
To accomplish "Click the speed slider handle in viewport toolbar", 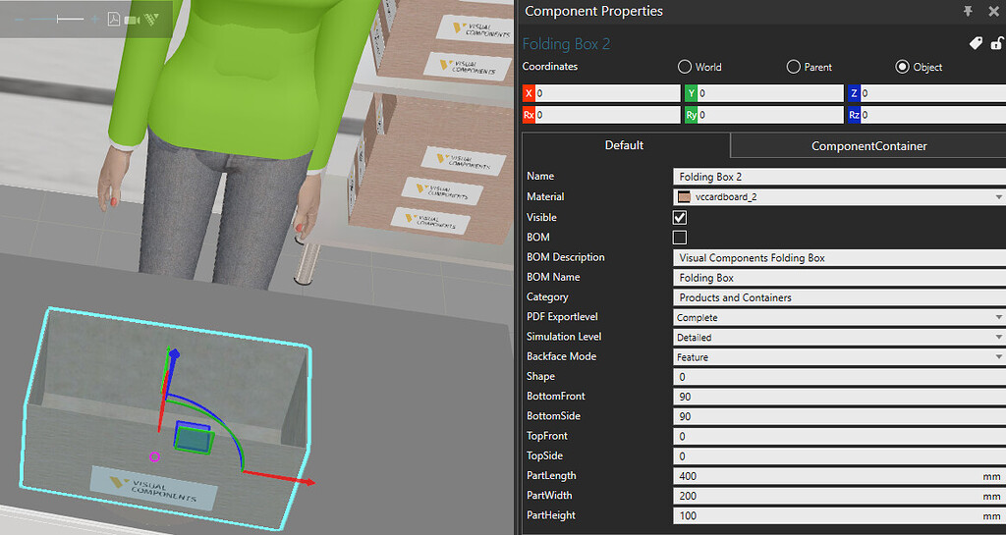I will coord(58,20).
